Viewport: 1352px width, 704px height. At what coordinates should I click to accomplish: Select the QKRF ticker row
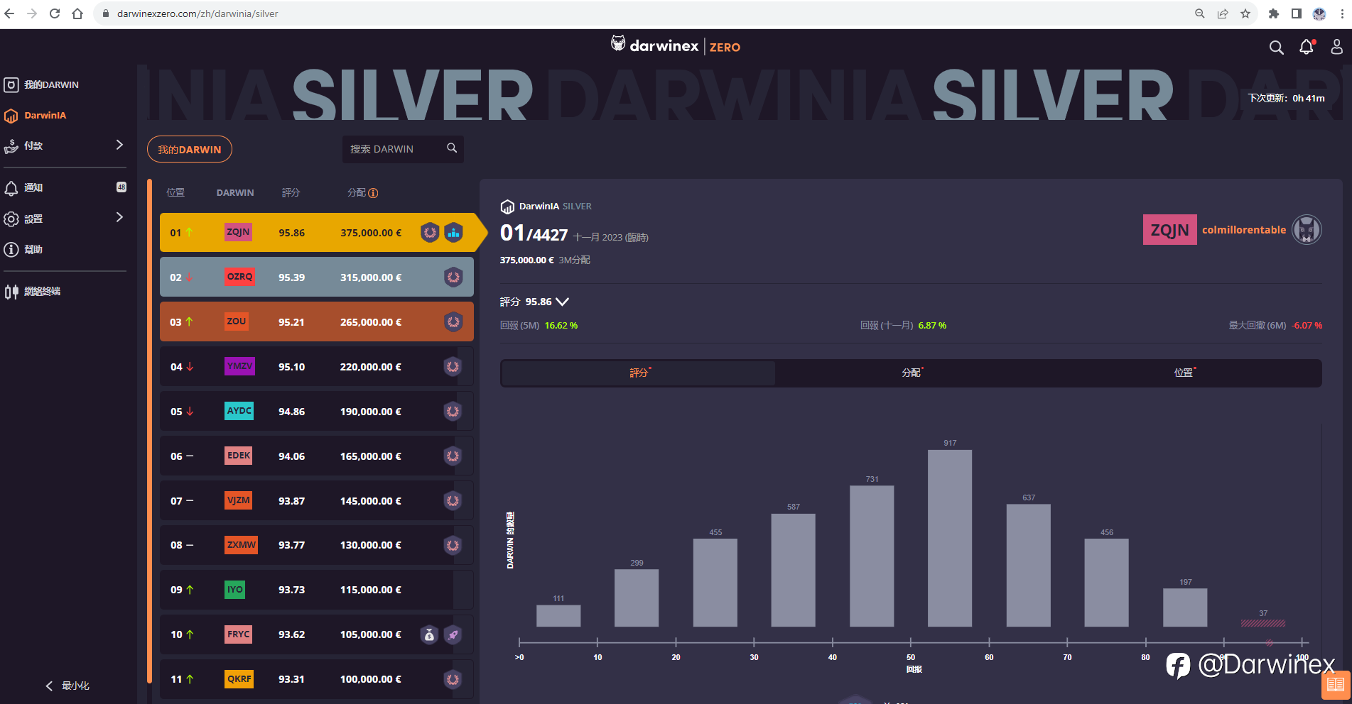click(x=317, y=679)
